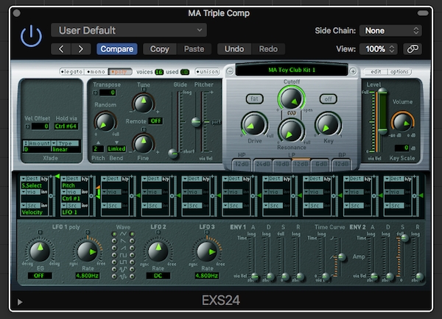The height and width of the screenshot is (319, 442).
Task: Toggle the plugin power bypass button
Action: 31,36
